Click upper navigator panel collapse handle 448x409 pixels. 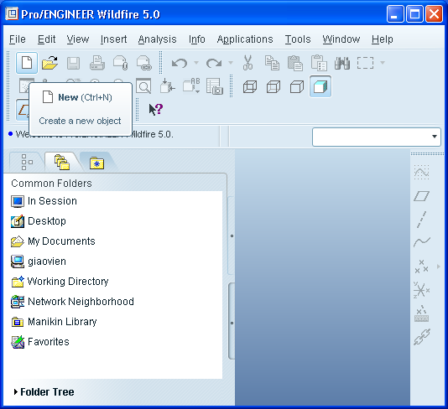(232, 236)
